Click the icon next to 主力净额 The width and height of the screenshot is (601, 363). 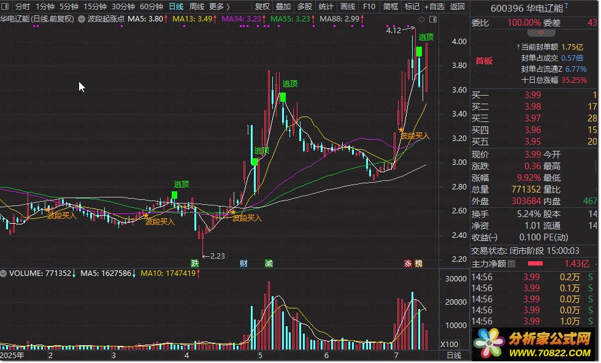[511, 264]
